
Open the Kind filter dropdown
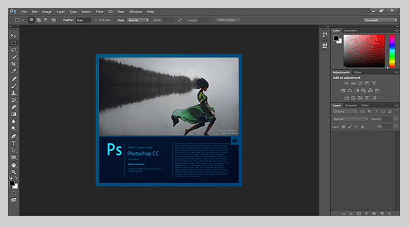point(345,111)
